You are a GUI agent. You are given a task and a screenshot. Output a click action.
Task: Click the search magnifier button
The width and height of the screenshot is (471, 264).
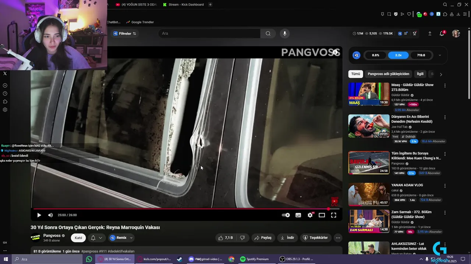point(268,33)
